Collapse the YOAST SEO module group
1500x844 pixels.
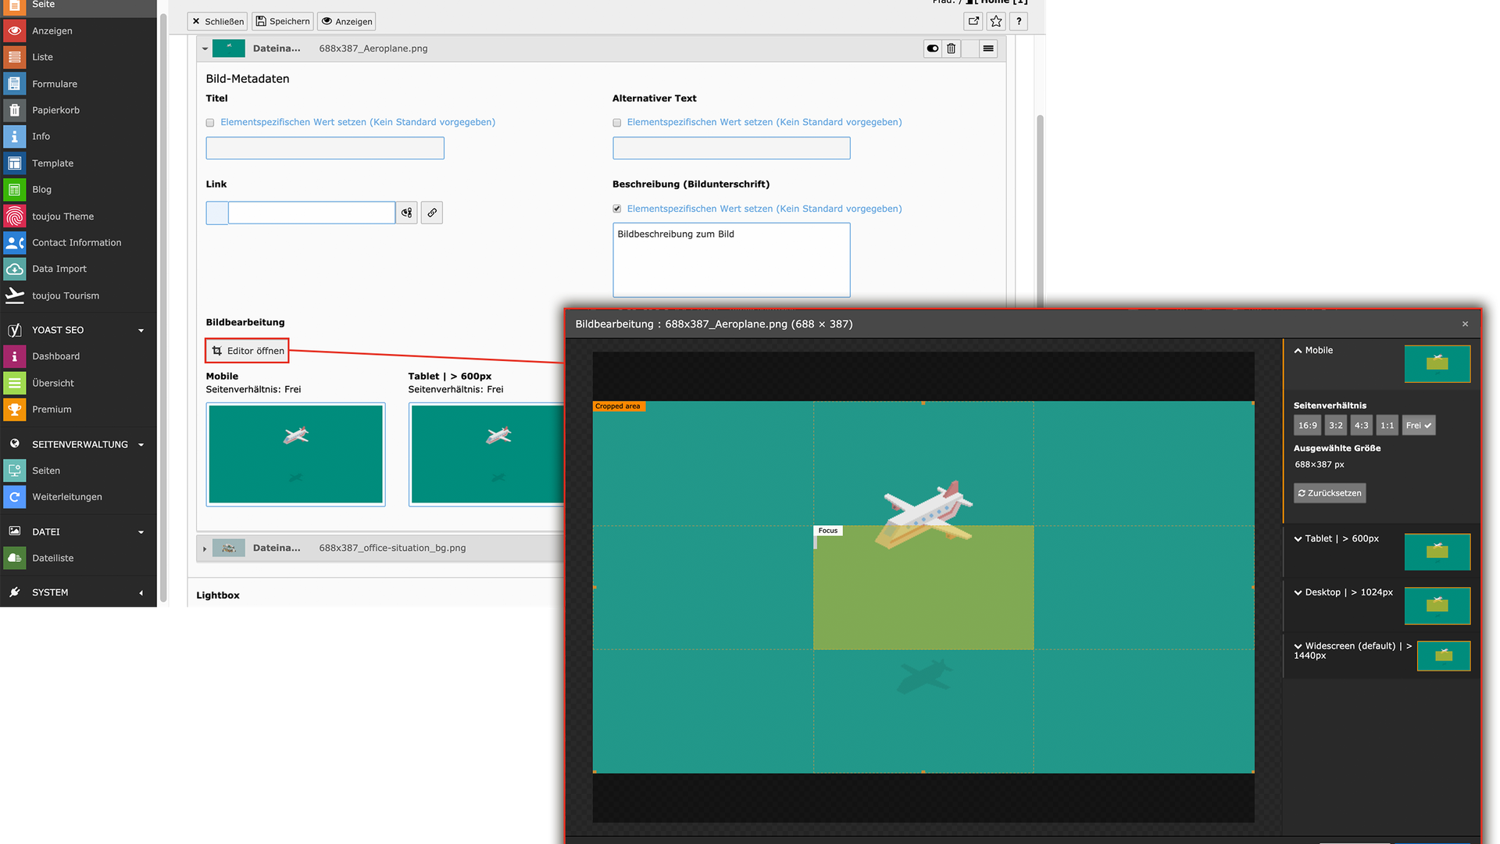click(141, 331)
